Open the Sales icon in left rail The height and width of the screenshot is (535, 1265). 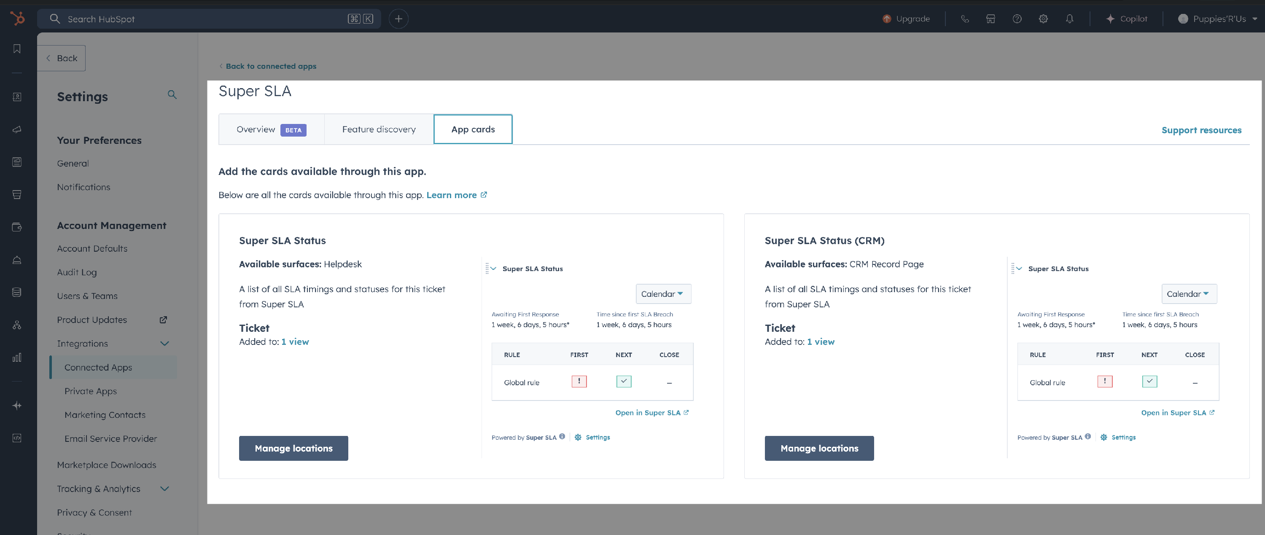(17, 194)
